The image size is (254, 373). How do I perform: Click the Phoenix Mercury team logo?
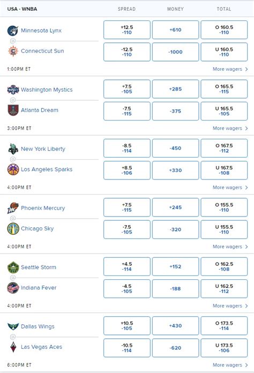pos(13,208)
